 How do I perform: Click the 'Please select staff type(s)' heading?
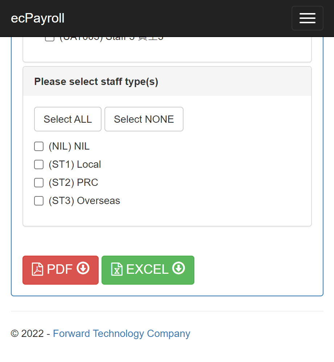click(96, 81)
